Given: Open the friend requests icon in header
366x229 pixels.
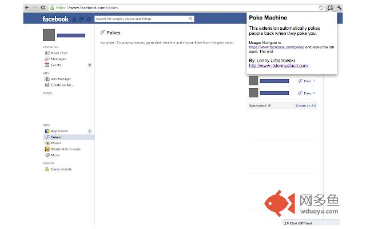Looking at the screenshot, I should (74, 19).
